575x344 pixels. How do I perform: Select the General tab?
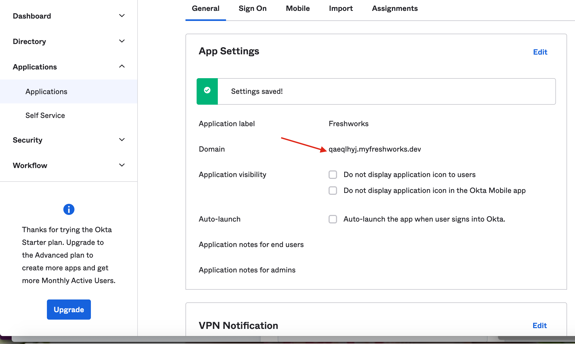pos(206,8)
